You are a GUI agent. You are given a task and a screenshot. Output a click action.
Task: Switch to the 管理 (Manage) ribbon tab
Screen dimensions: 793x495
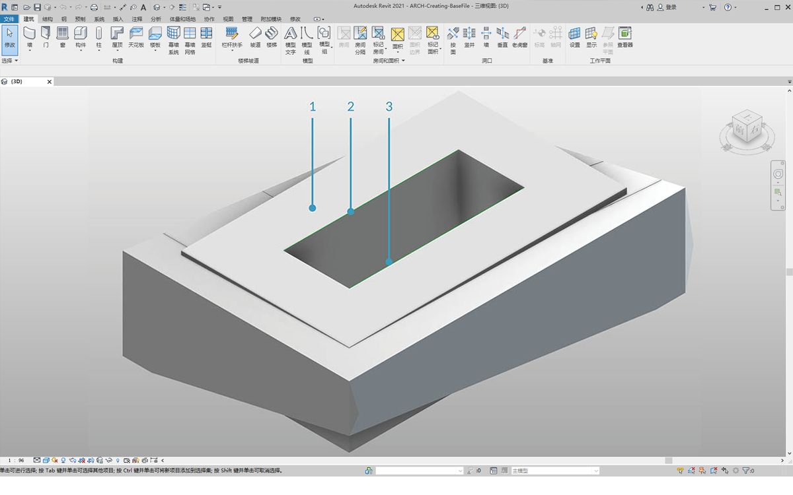click(x=247, y=19)
